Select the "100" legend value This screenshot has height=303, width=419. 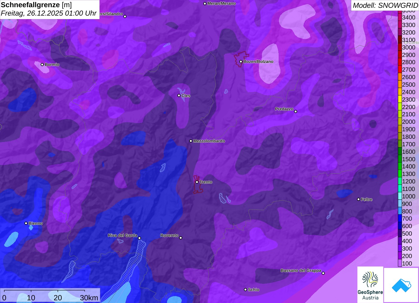click(x=407, y=263)
